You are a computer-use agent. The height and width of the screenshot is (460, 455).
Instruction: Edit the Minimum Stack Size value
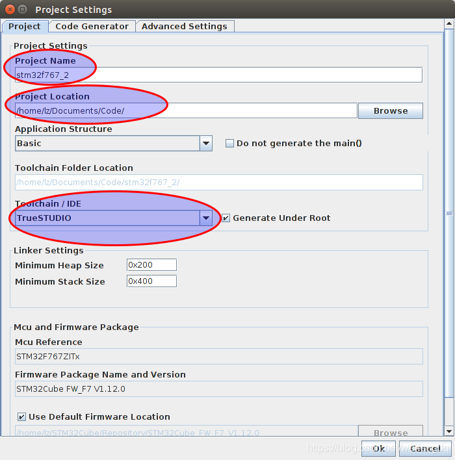coord(151,281)
